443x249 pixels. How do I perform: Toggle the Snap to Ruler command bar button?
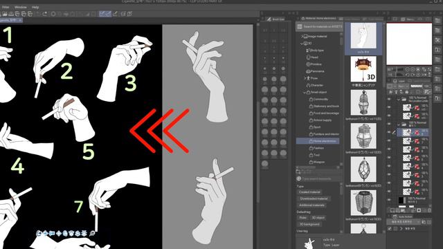(x=102, y=14)
